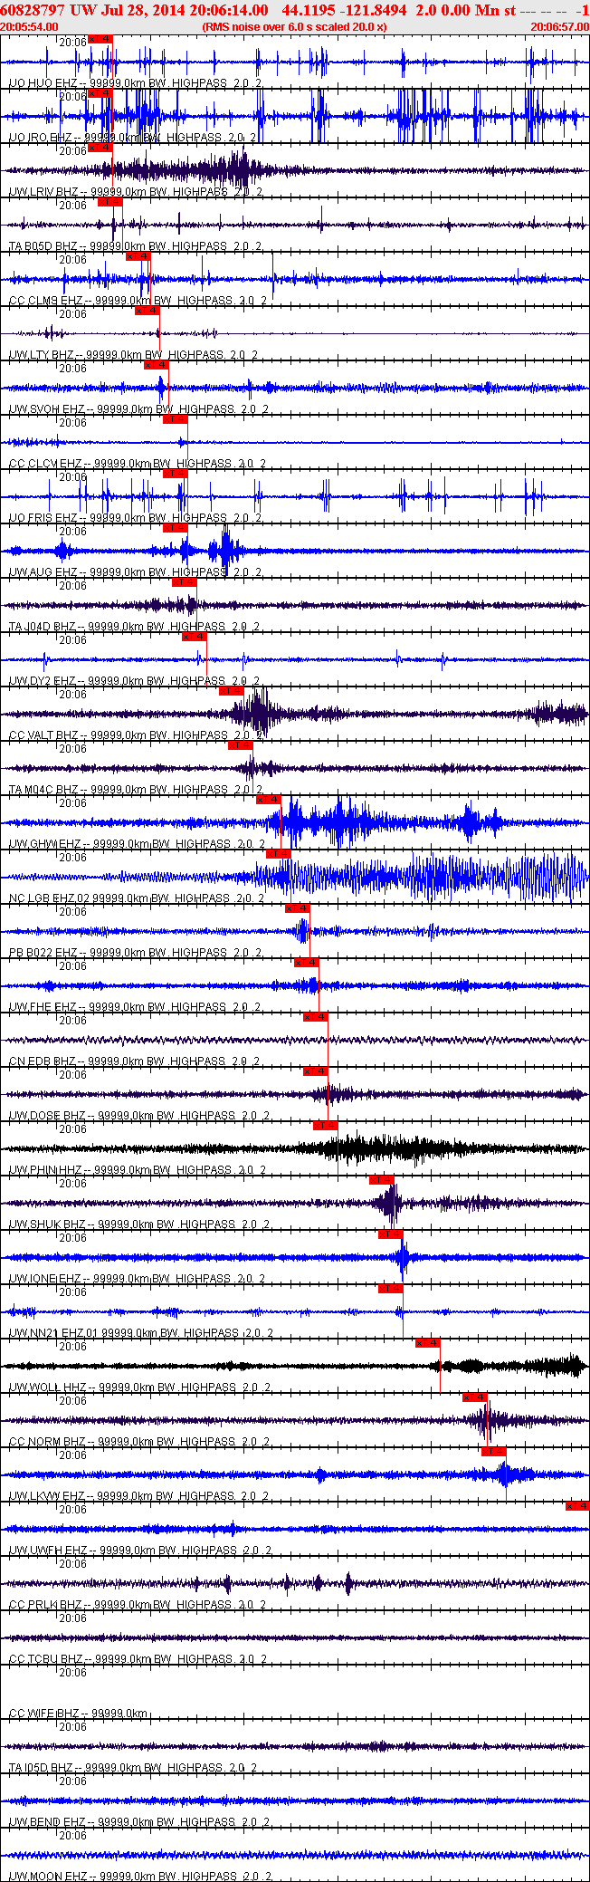Click the TA.I05D BHZ station label
This screenshot has height=1882, width=590.
(41, 1768)
